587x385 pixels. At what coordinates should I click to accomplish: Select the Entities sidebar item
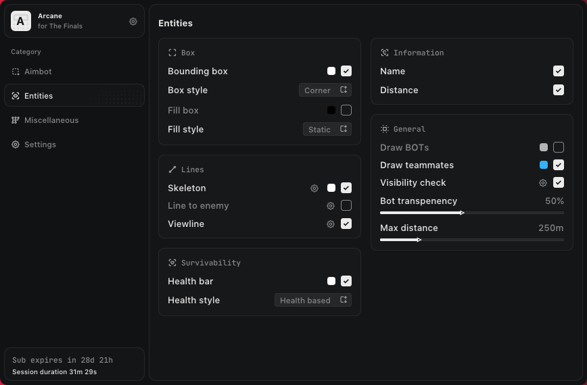pos(39,96)
